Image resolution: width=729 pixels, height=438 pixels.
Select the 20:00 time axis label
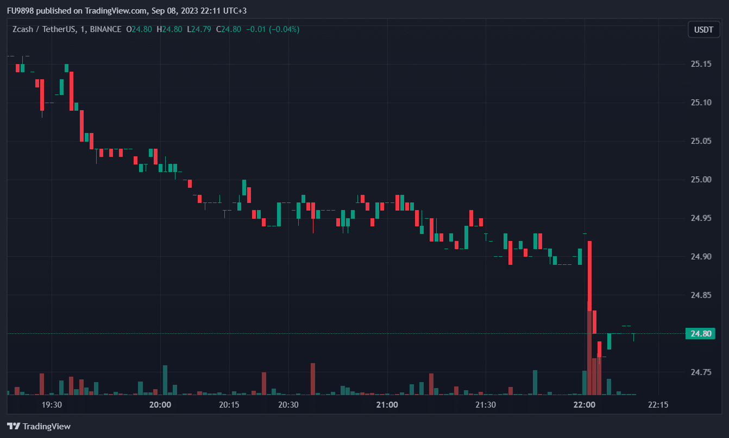pos(160,405)
